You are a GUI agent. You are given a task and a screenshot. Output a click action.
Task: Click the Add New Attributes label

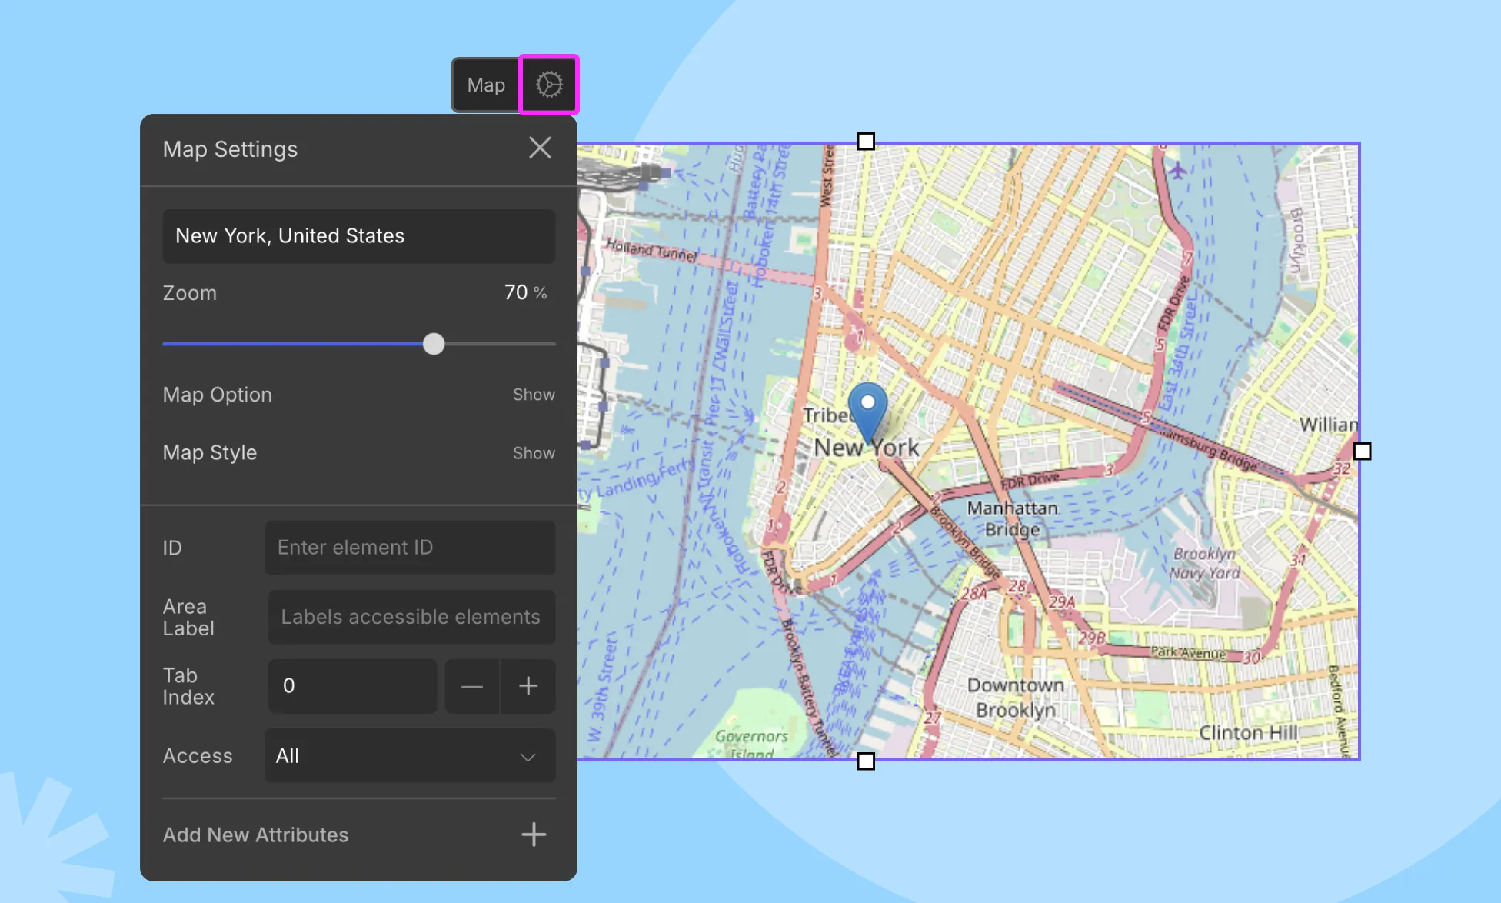tap(255, 835)
